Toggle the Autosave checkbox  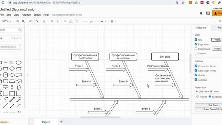click(196, 80)
